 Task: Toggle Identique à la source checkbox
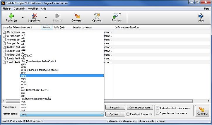[128, 114]
